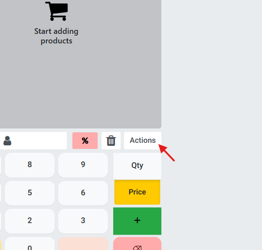This screenshot has height=250, width=262.
Task: Switch to Price input mode
Action: (137, 192)
